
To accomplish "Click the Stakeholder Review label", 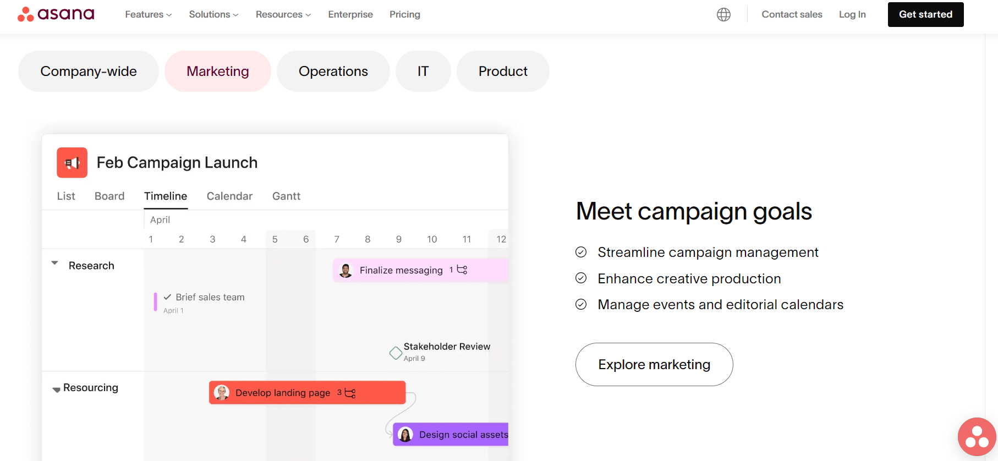I will click(x=447, y=347).
